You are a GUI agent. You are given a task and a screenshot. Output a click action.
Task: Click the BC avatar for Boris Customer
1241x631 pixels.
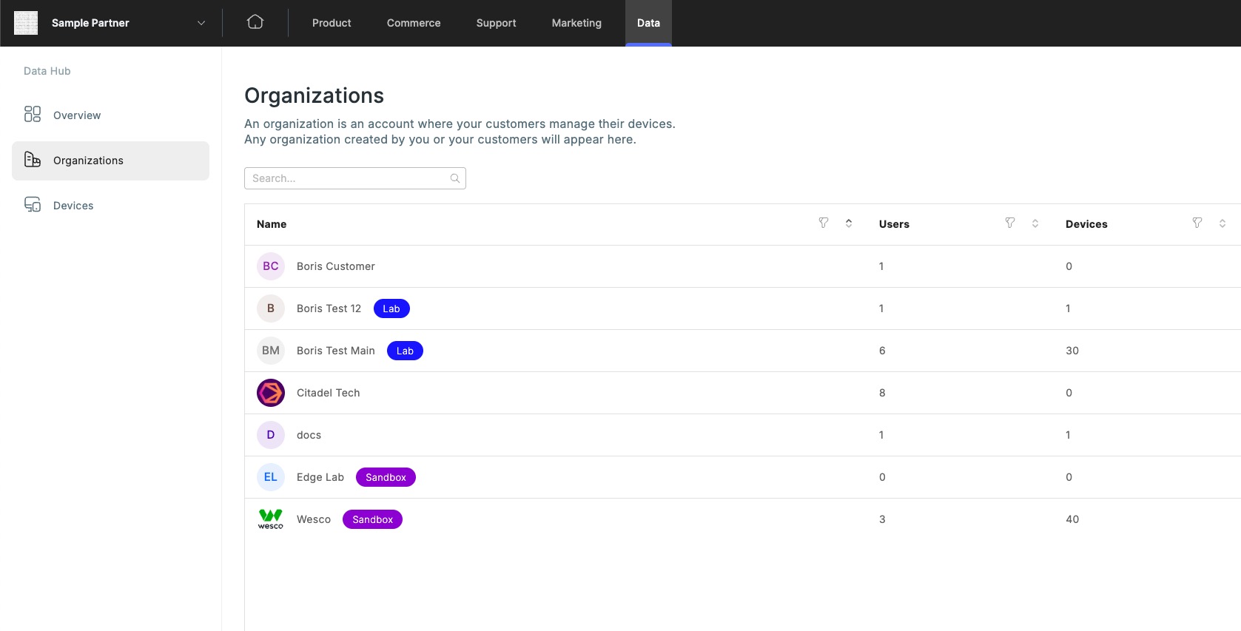pyautogui.click(x=271, y=266)
